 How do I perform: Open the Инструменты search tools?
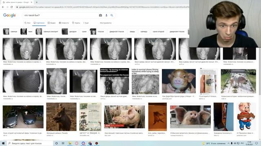click(106, 23)
